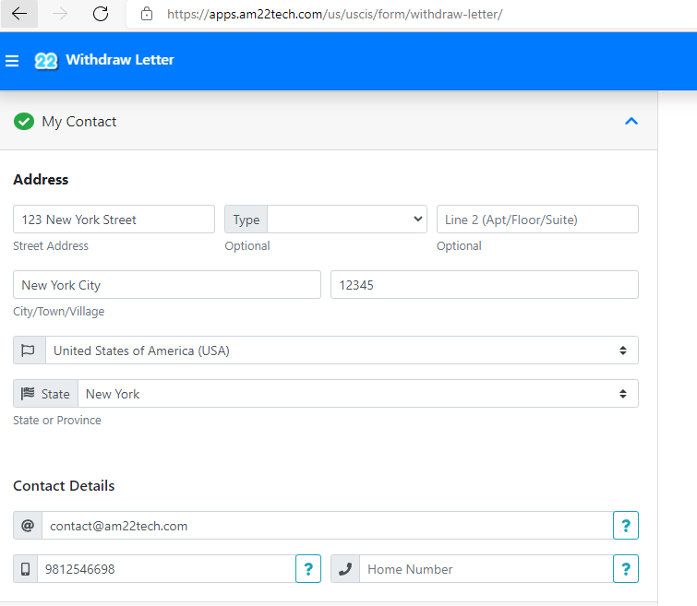Click the Line 2 Apt/Floor/Suite field

click(x=537, y=220)
